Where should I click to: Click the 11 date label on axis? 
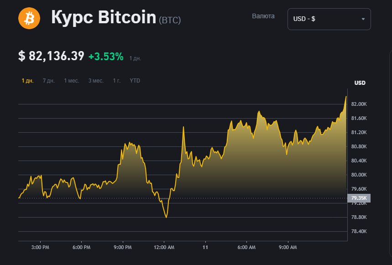click(x=205, y=247)
